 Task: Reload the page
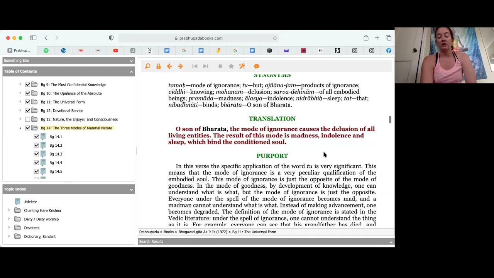point(275,38)
